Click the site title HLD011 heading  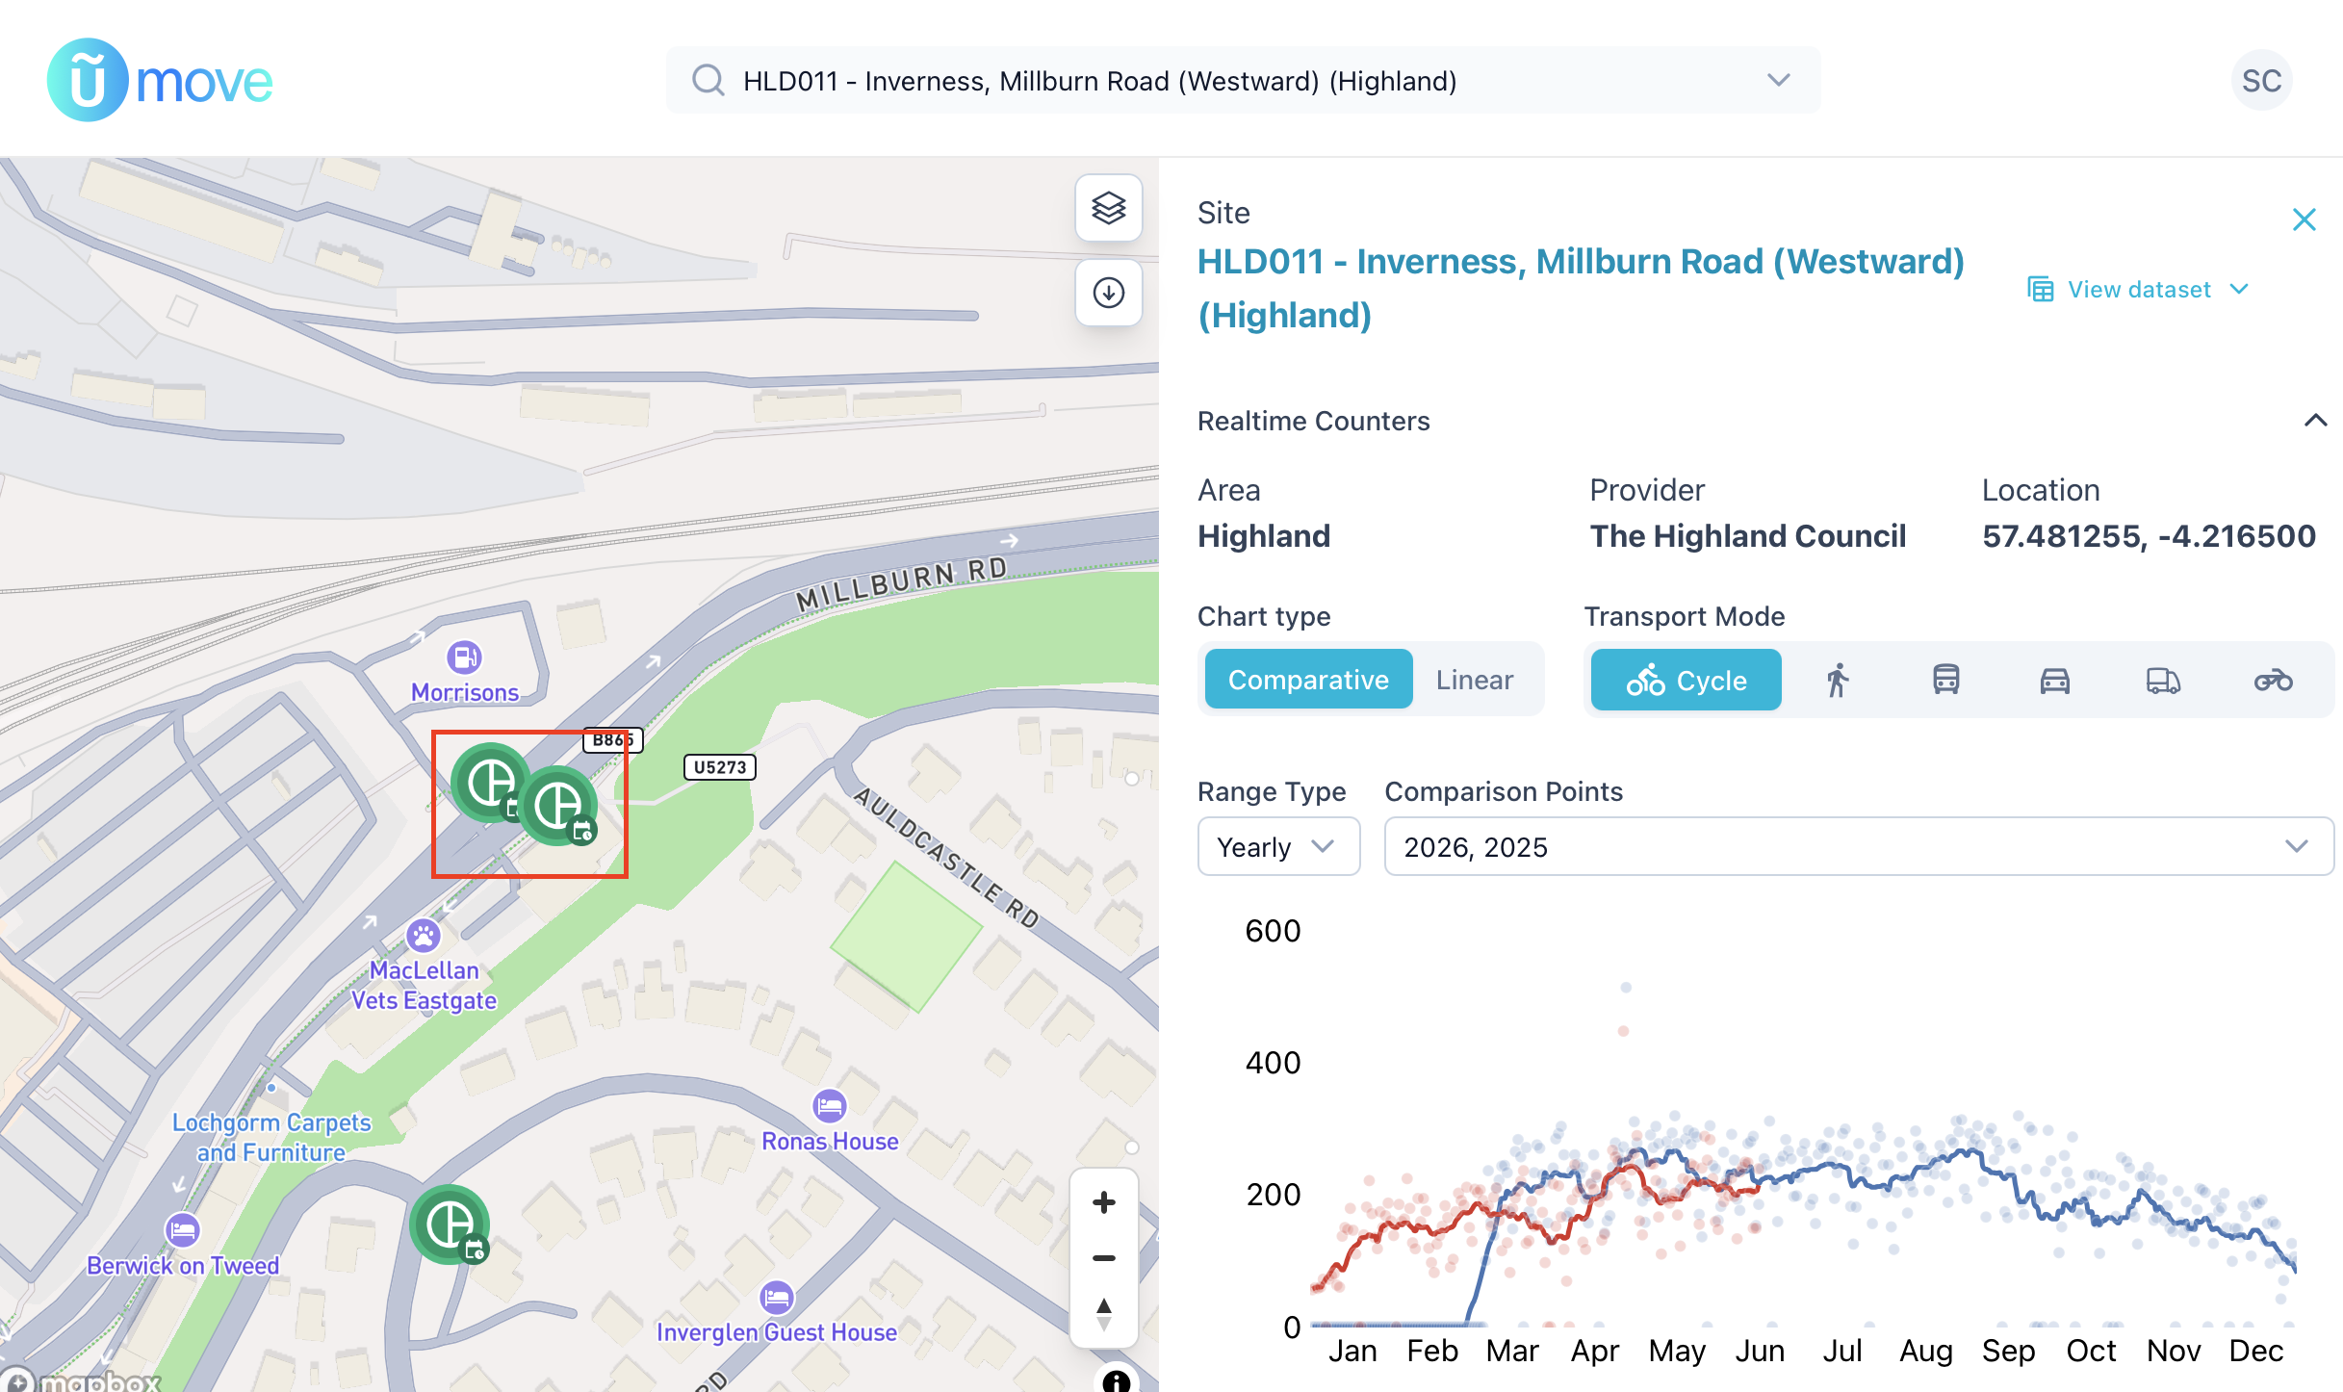pyautogui.click(x=1580, y=288)
